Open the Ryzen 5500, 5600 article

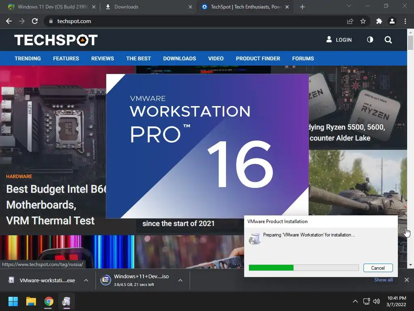[x=347, y=132]
